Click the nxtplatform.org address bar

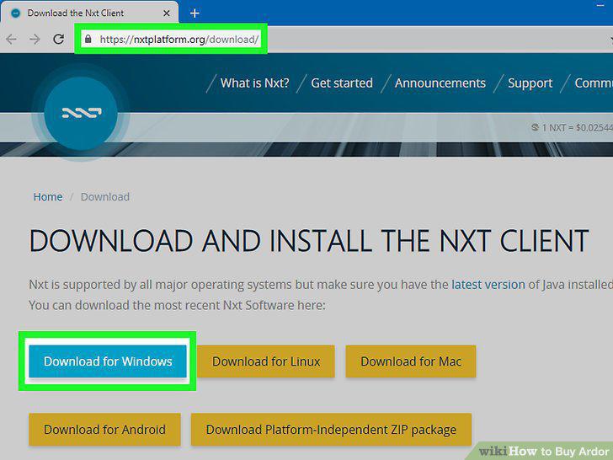tap(171, 39)
